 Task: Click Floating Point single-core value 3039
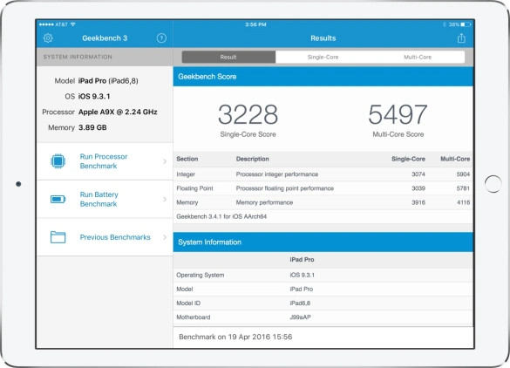click(x=418, y=188)
